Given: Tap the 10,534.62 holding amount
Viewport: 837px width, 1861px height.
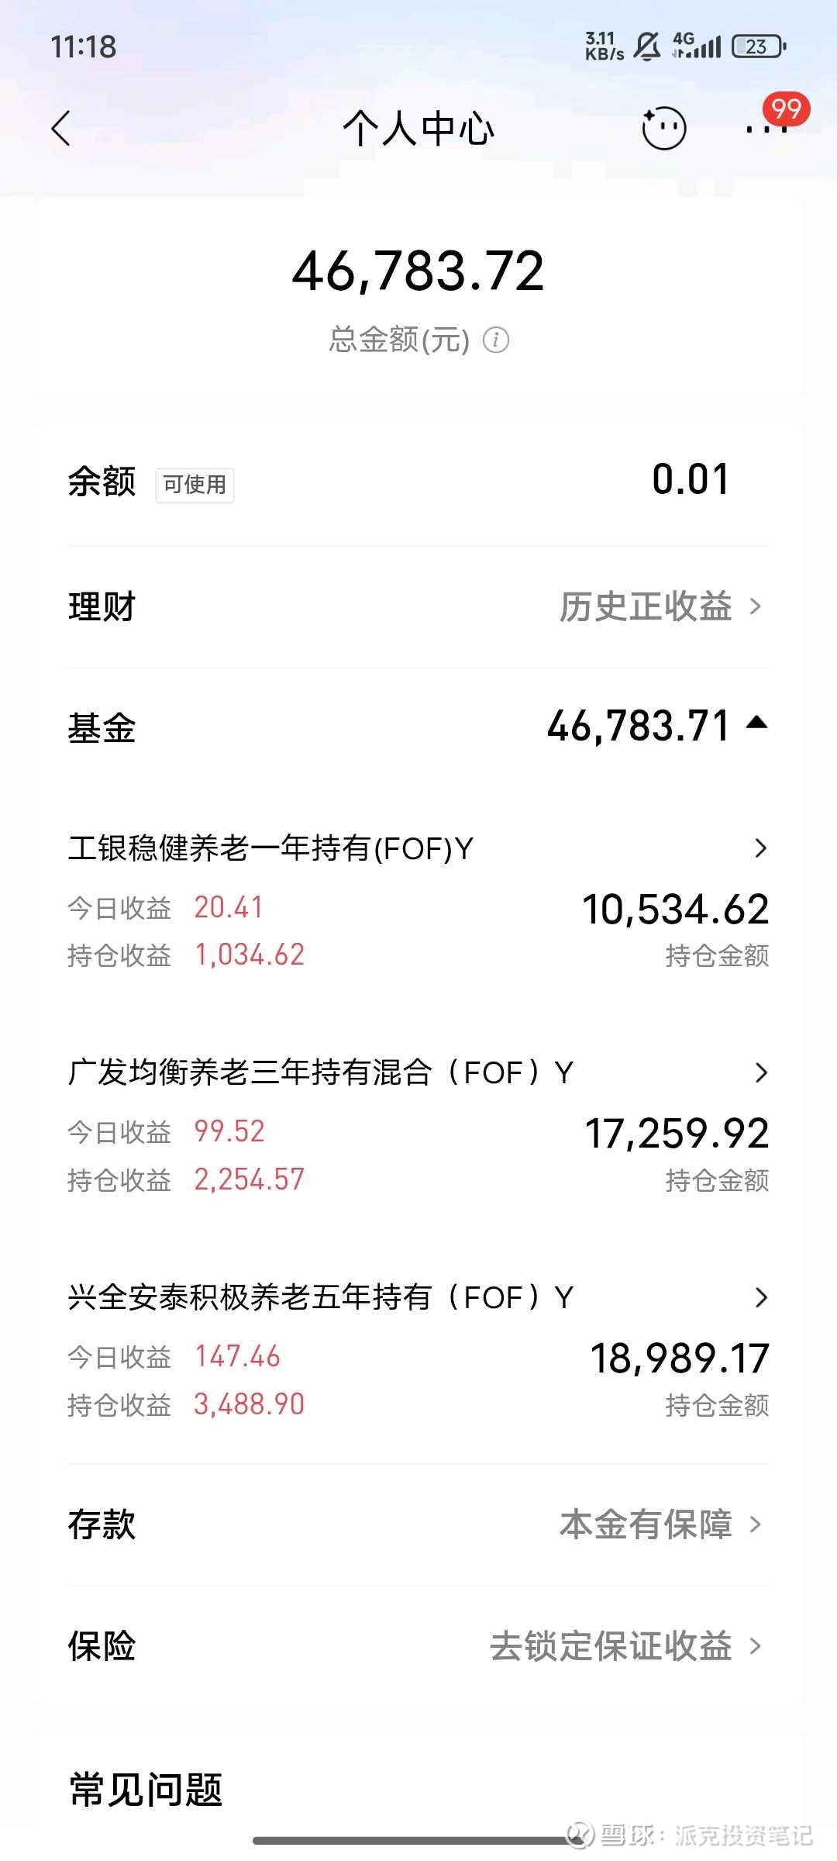Looking at the screenshot, I should coord(675,909).
